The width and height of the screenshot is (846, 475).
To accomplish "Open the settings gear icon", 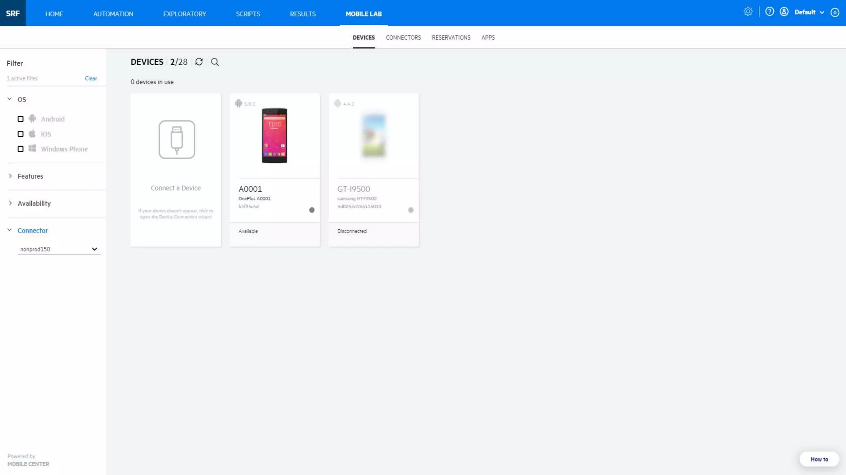I will point(748,12).
